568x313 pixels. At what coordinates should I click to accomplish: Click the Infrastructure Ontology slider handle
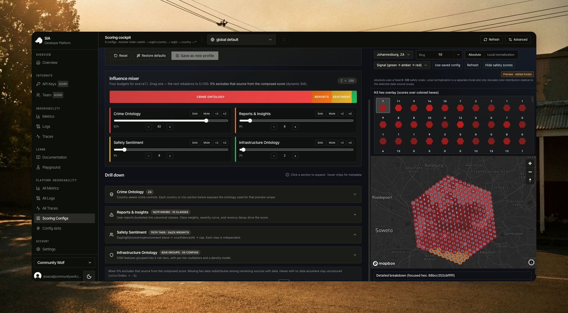243,149
